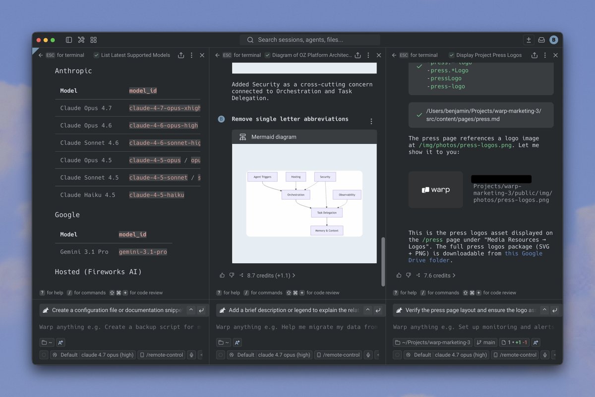Image resolution: width=595 pixels, height=397 pixels.
Task: Open the B user avatar menu
Action: click(554, 40)
